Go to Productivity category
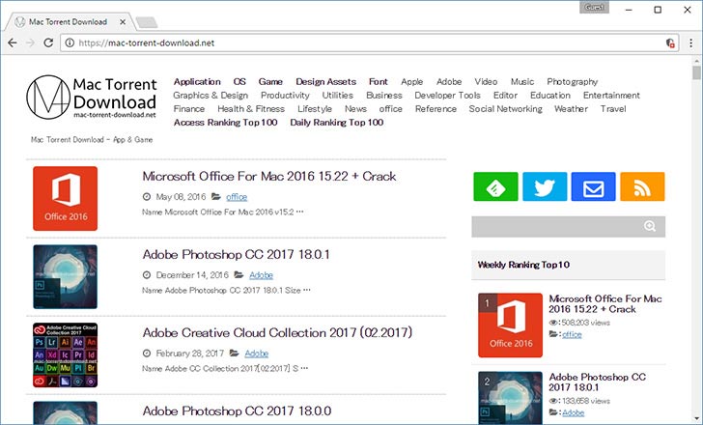 click(x=285, y=96)
